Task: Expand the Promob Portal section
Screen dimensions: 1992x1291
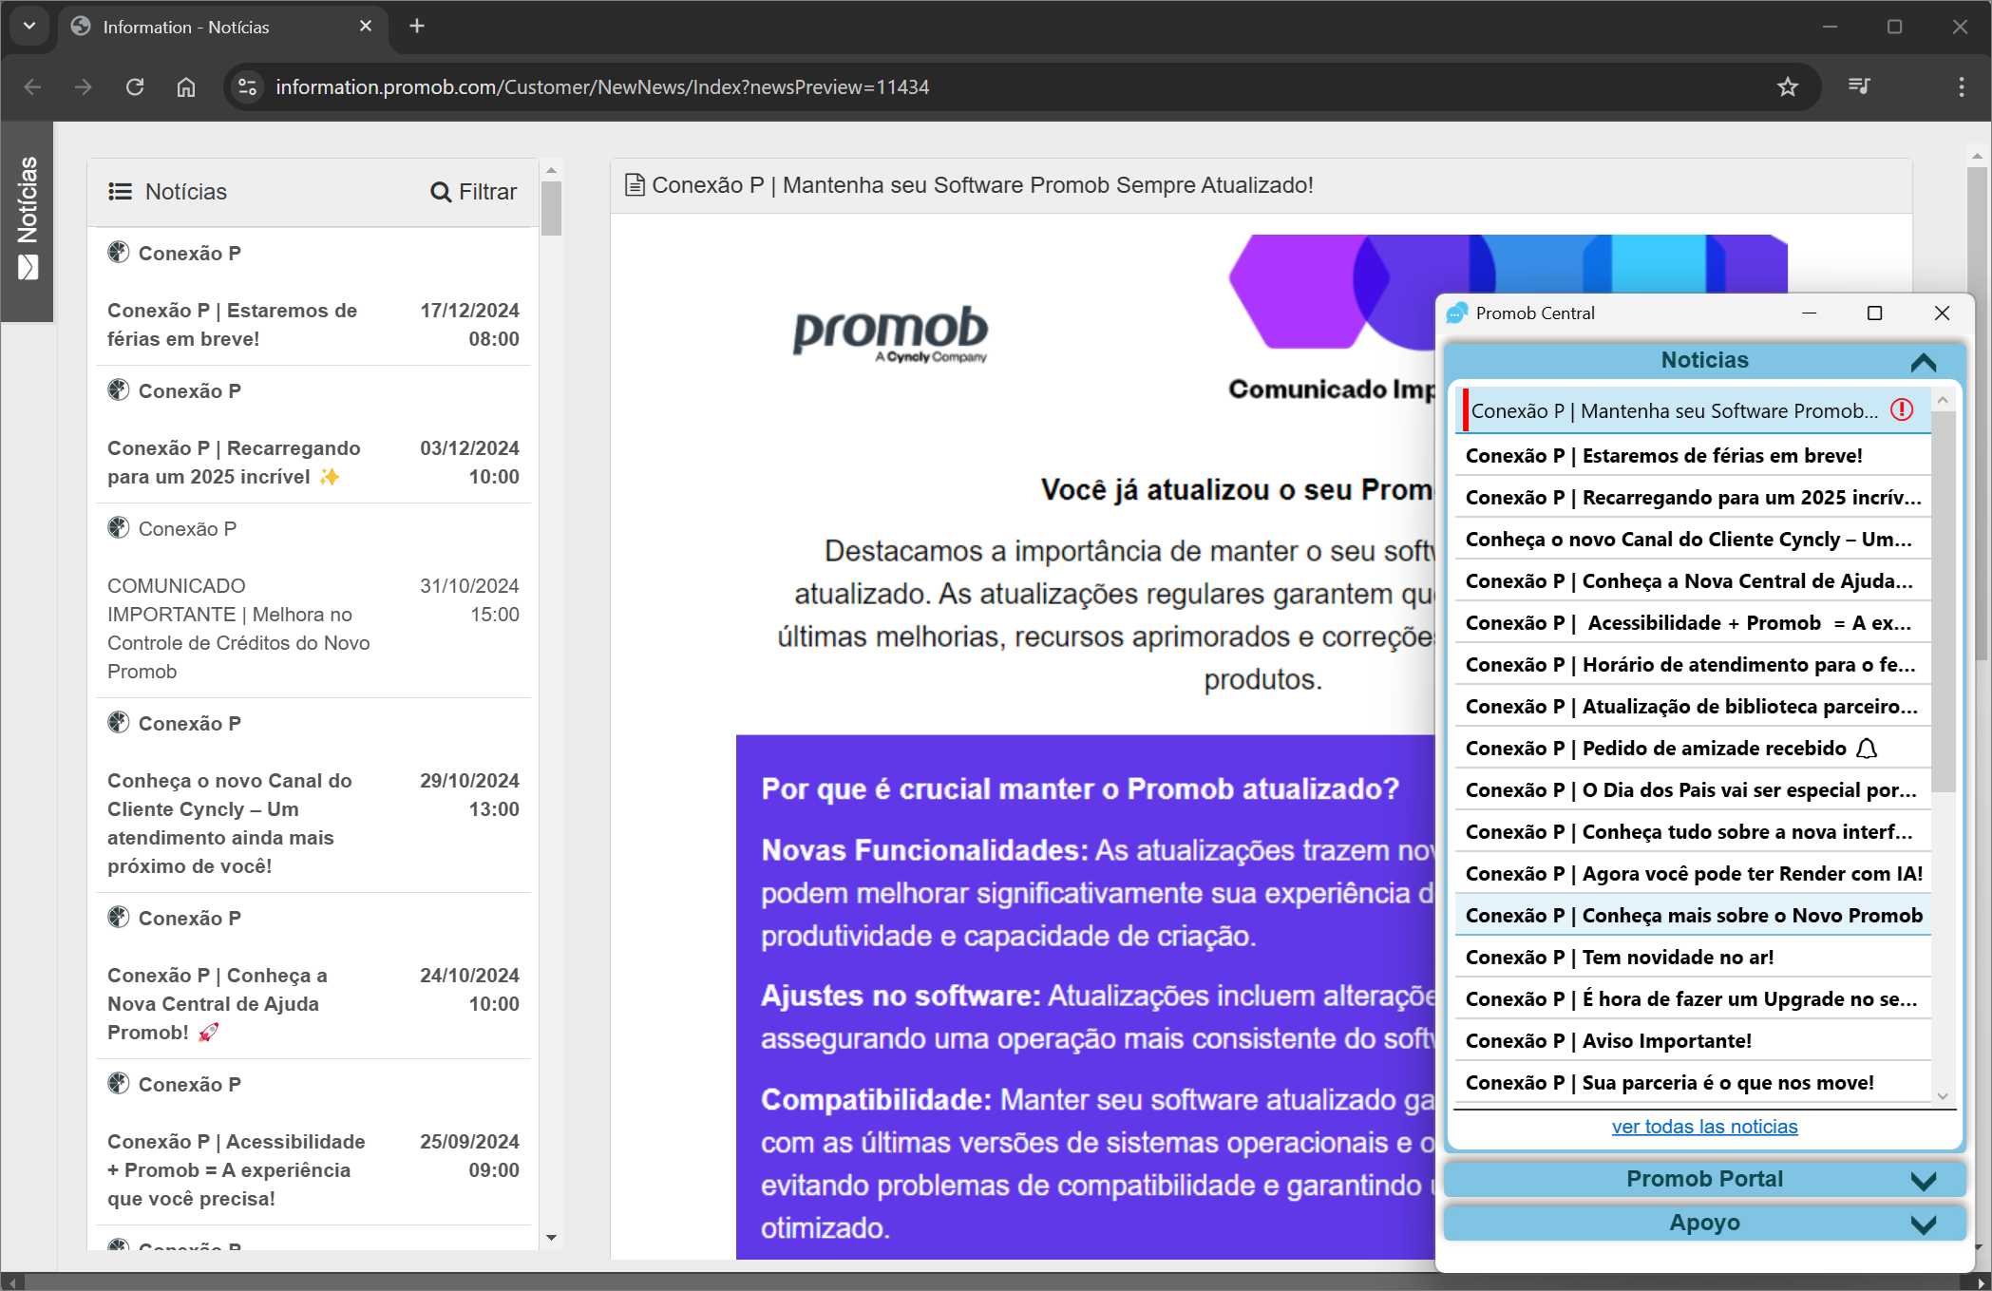Action: coord(1705,1180)
